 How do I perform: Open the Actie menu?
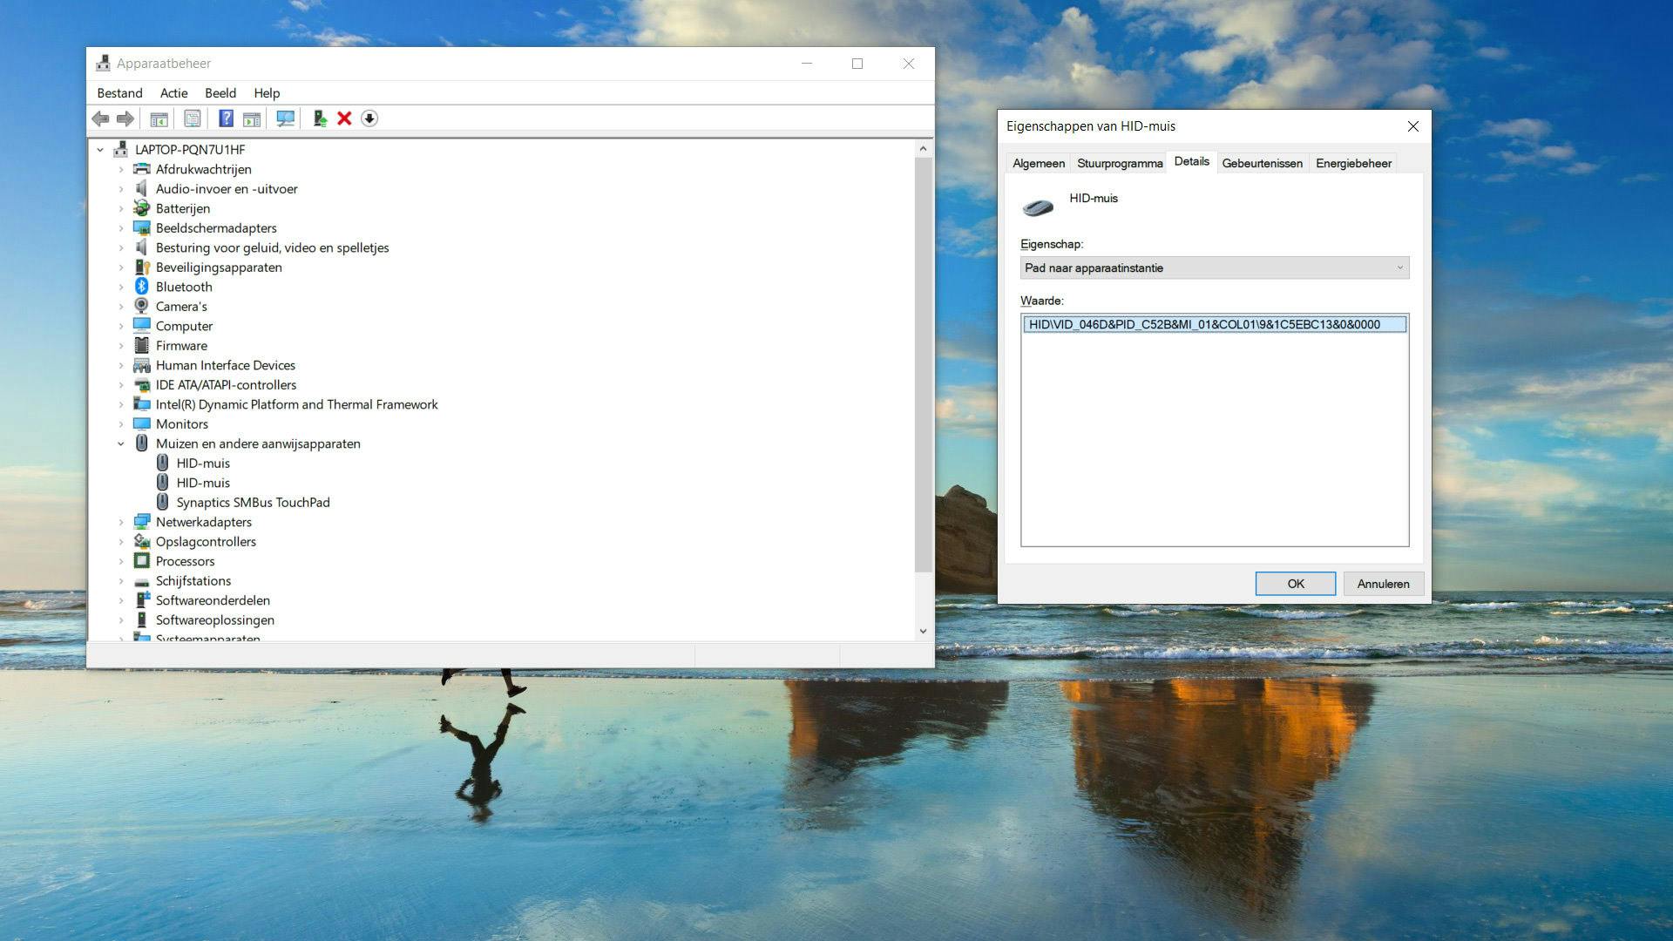coord(173,93)
